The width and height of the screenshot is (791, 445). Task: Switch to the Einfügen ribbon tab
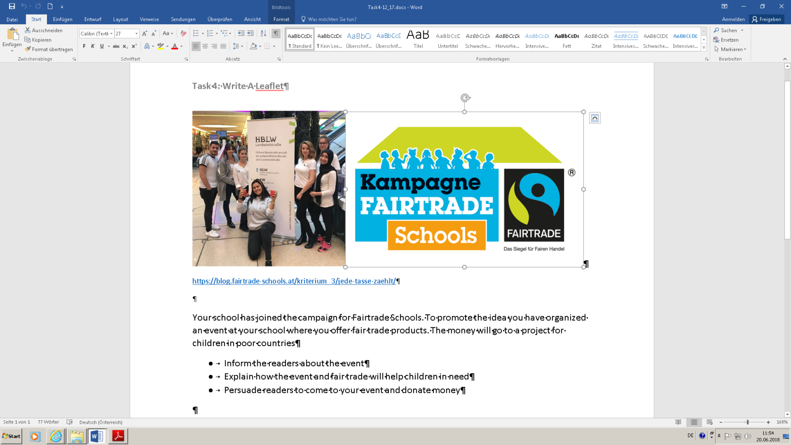[x=63, y=19]
